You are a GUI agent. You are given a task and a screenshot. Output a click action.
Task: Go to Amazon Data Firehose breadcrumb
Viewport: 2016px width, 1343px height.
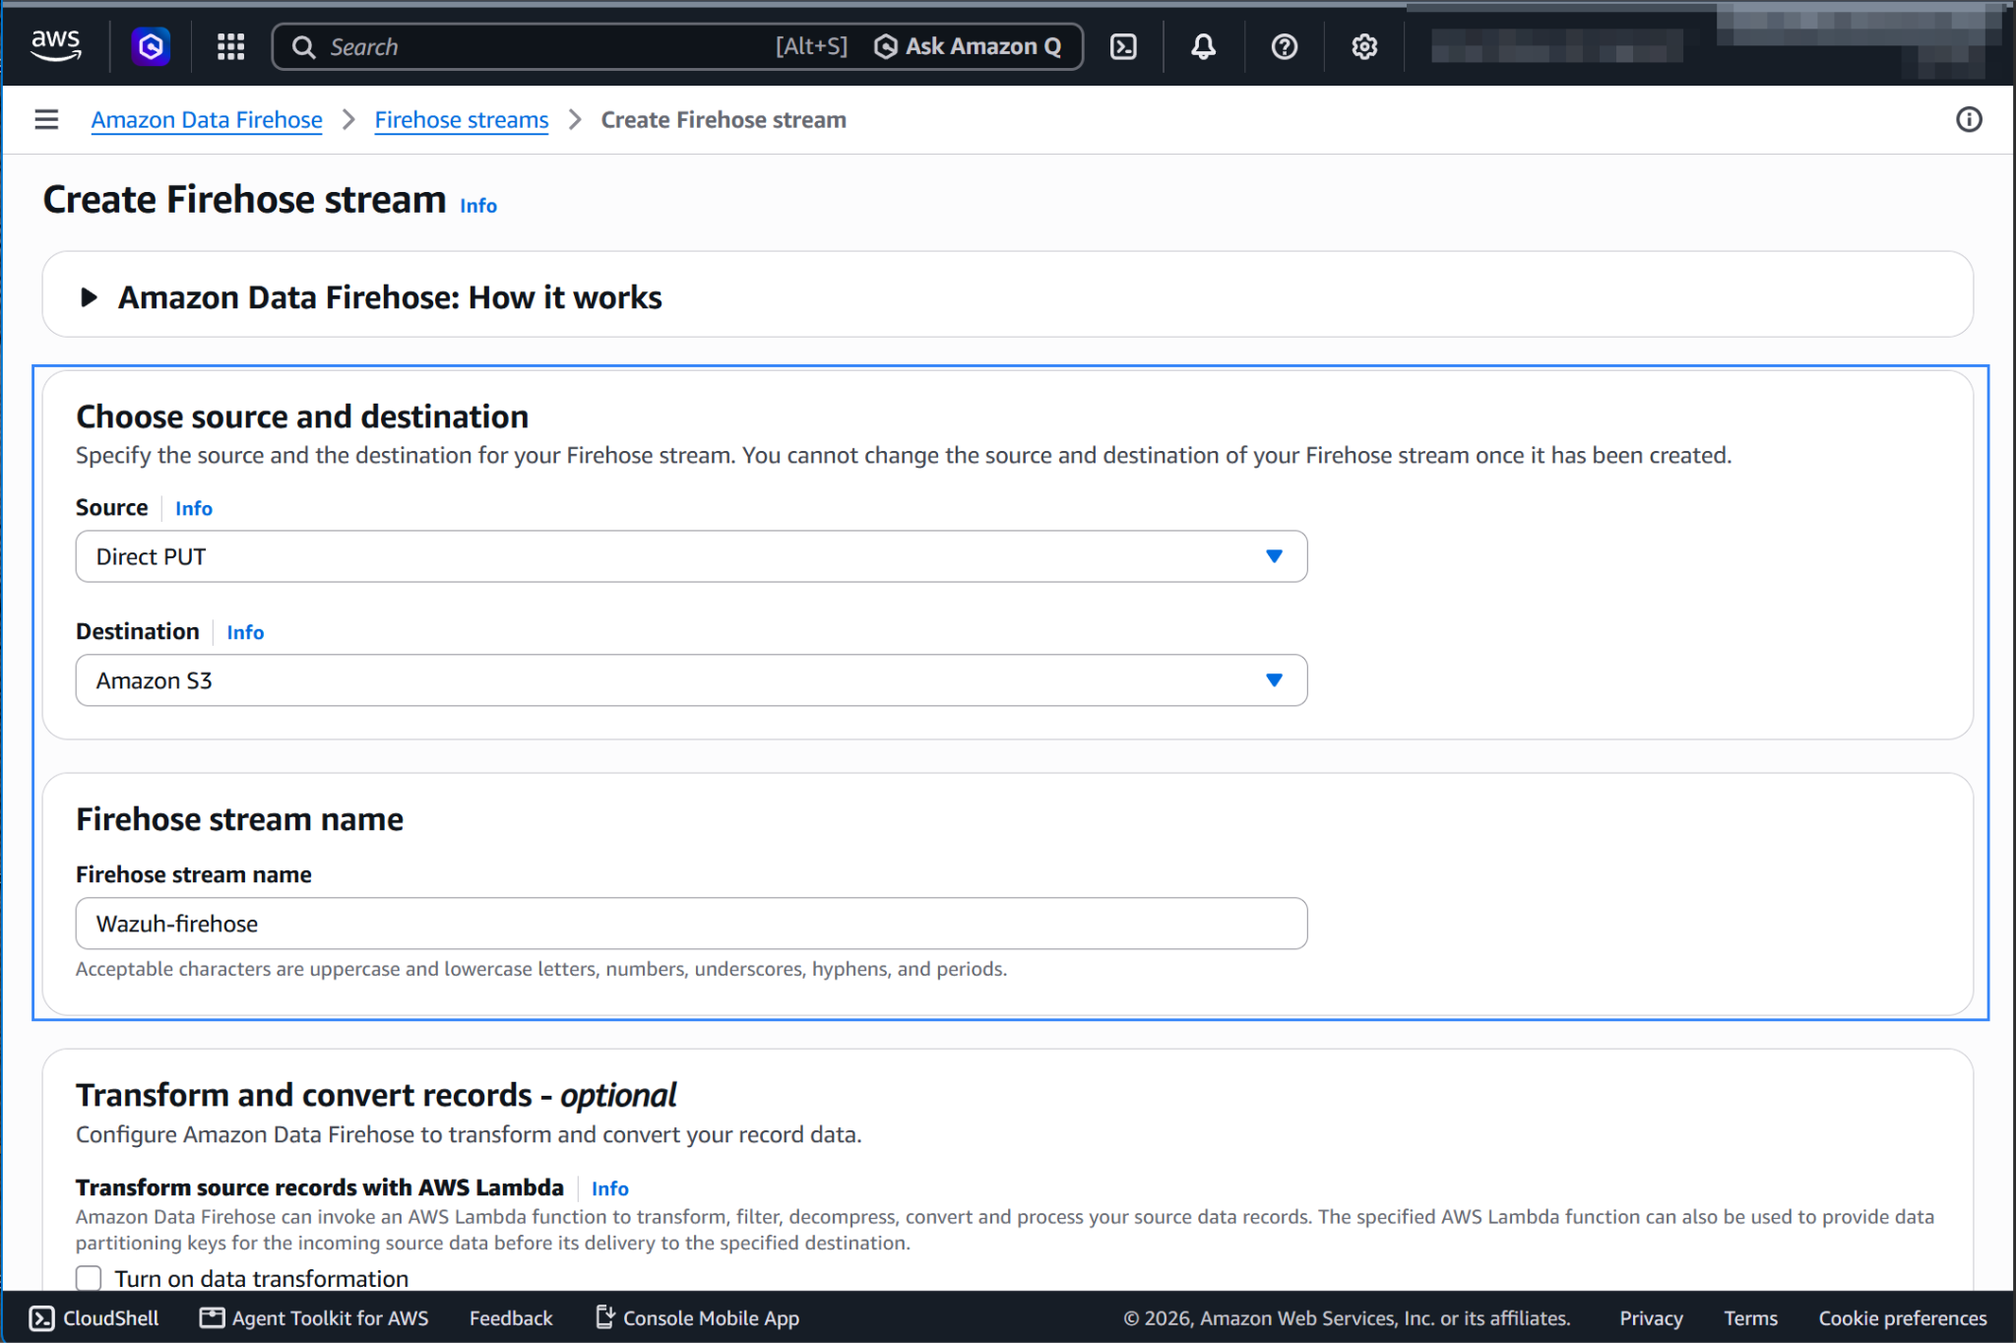(x=207, y=119)
